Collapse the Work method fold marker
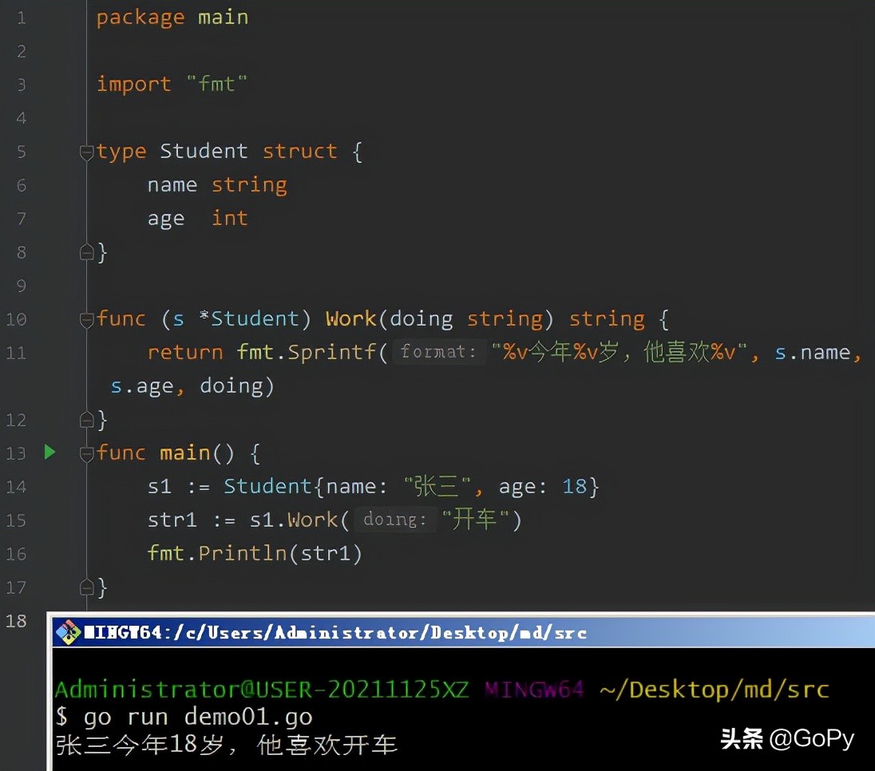 point(87,319)
